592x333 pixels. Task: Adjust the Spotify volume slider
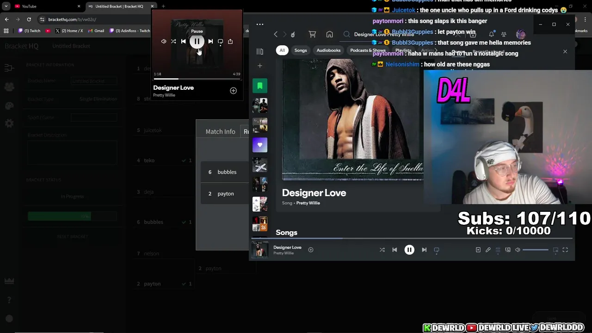coord(536,250)
